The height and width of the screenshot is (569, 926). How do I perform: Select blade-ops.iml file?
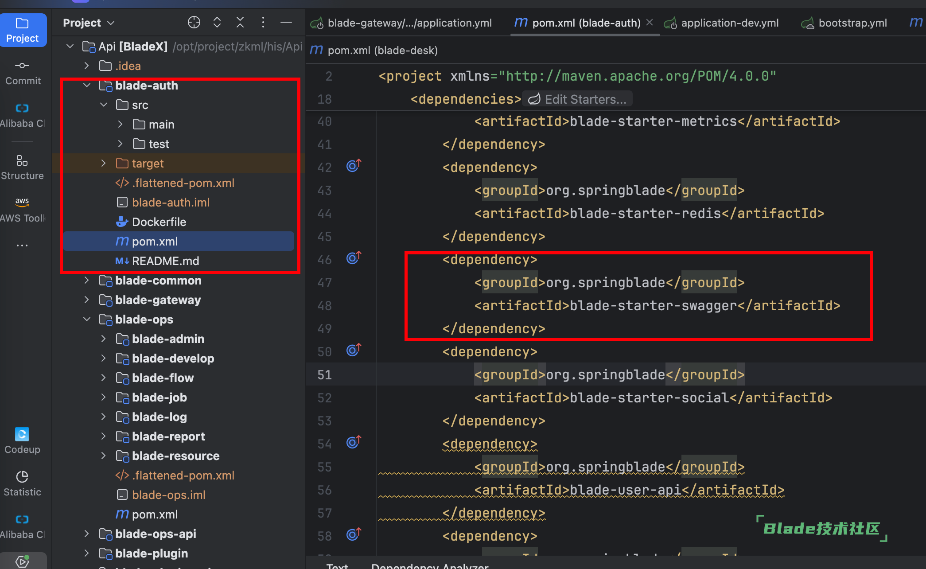tap(178, 495)
